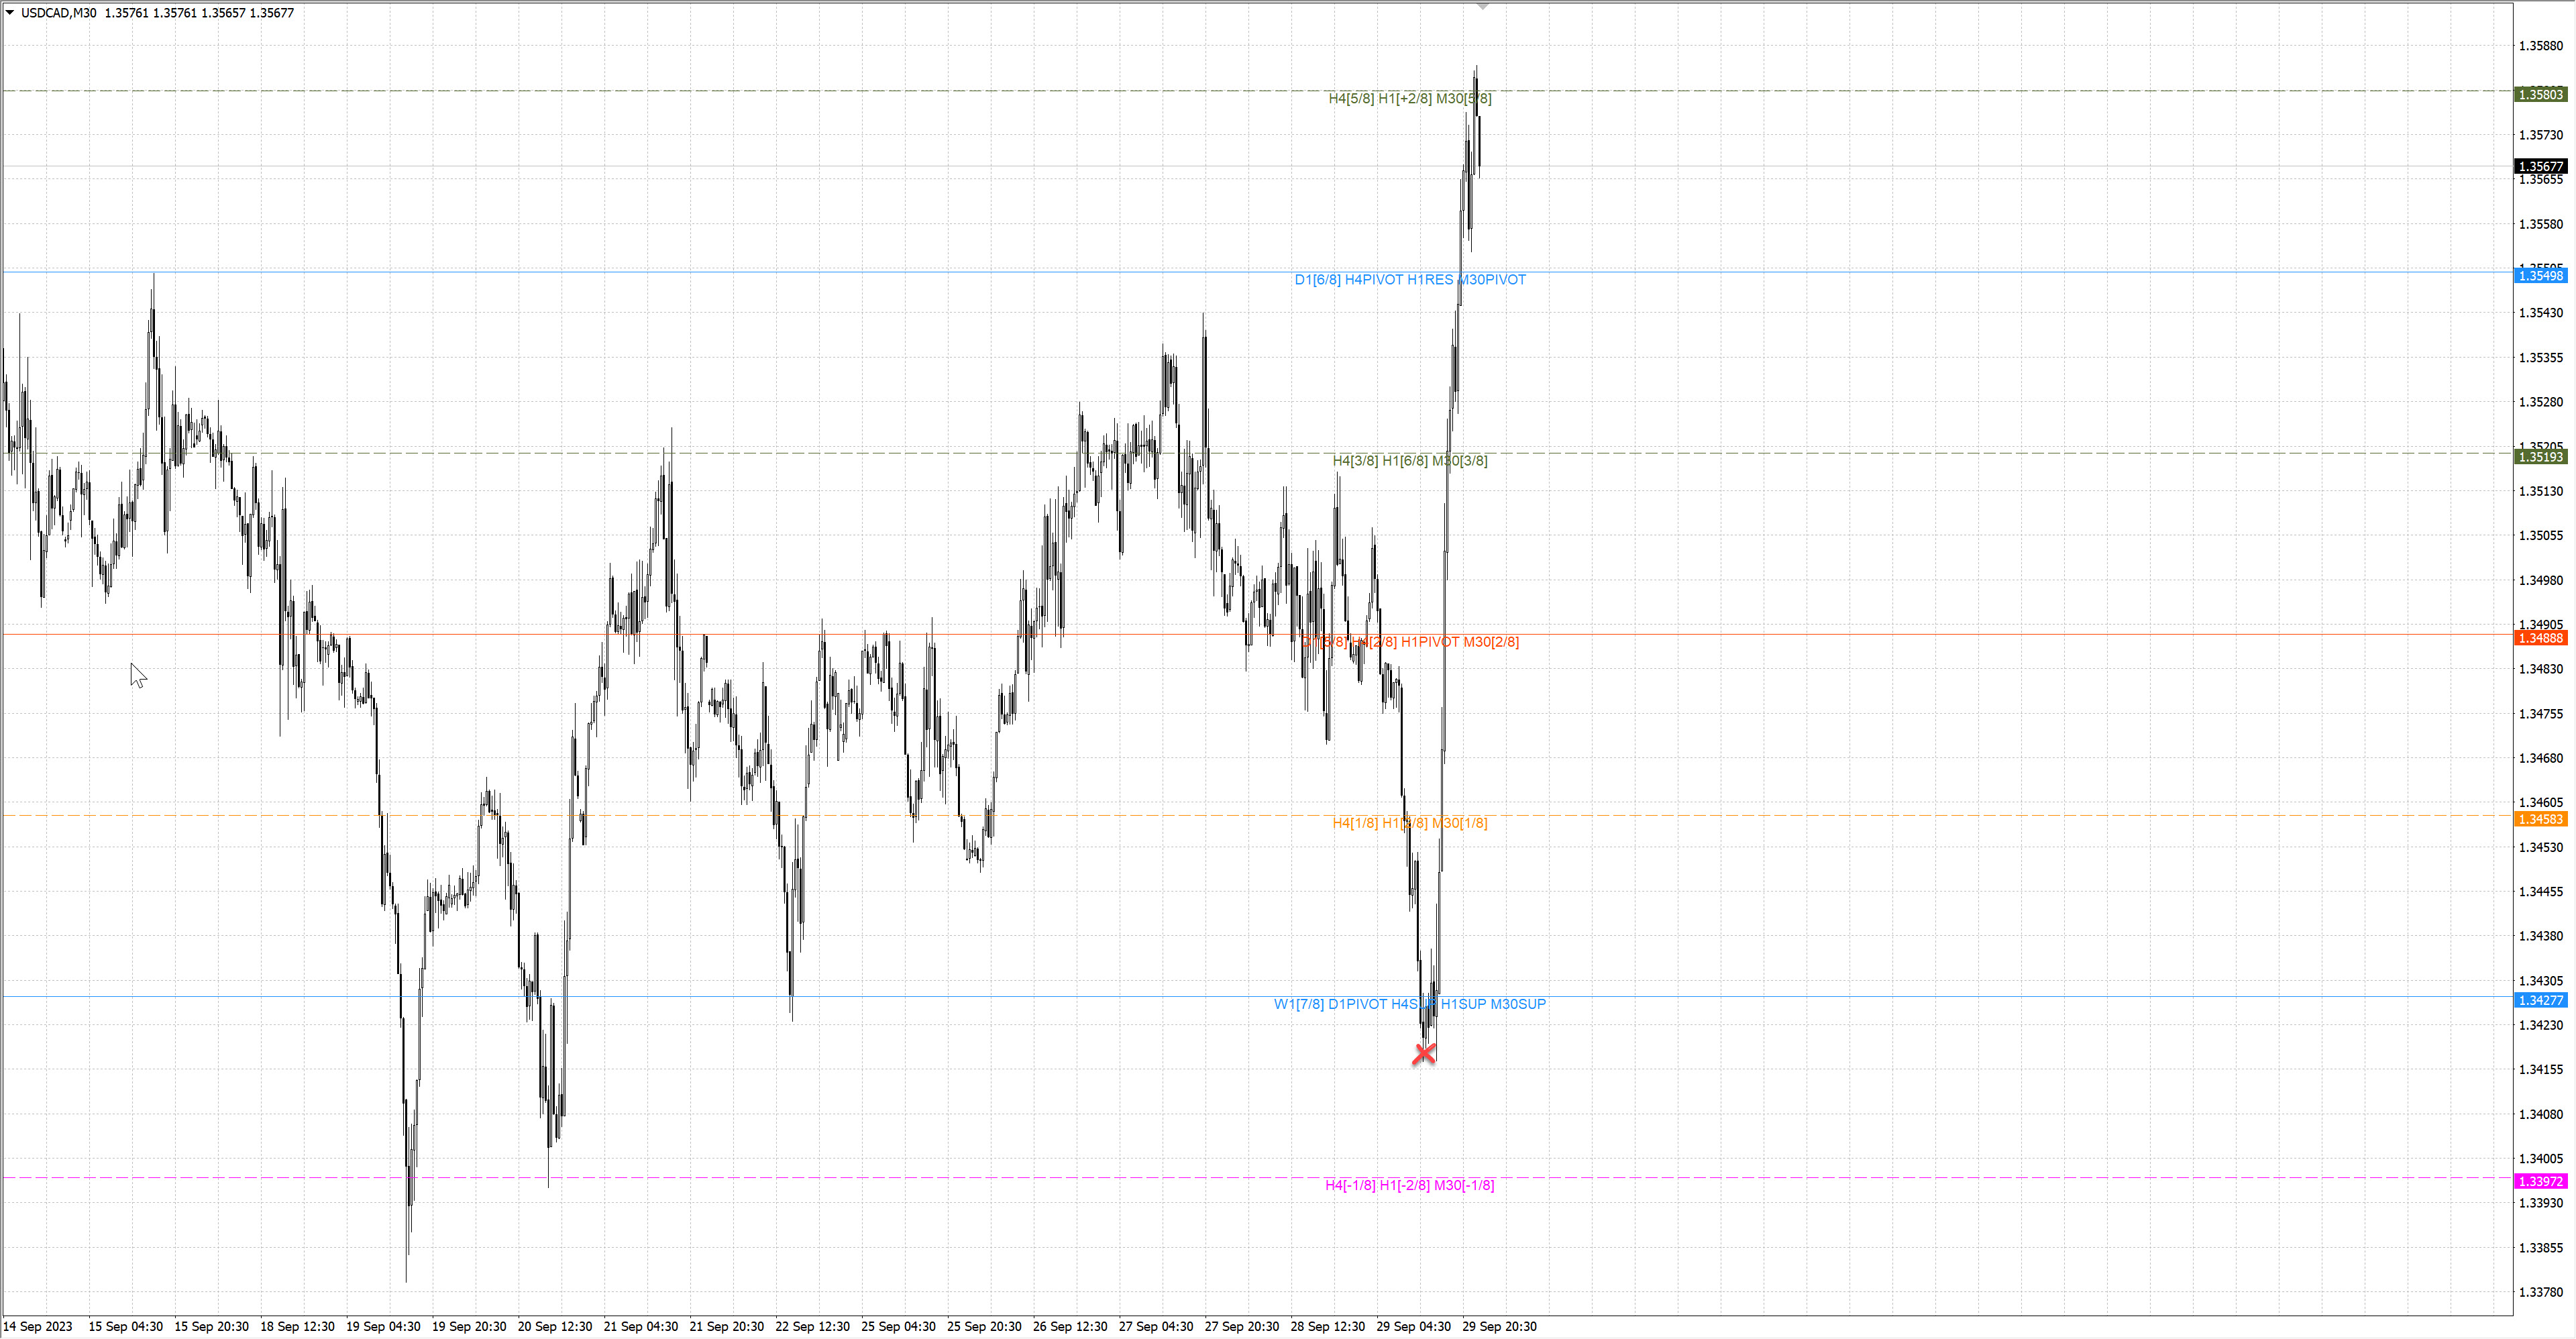This screenshot has height=1339, width=2576.
Task: Select the H4[1/8] H1[2/8] M30[1/8] orange label
Action: (1409, 823)
